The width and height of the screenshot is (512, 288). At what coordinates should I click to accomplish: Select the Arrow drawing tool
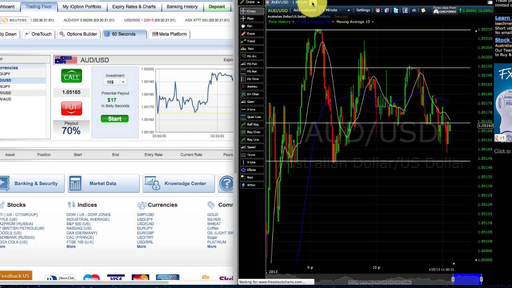[x=252, y=185]
